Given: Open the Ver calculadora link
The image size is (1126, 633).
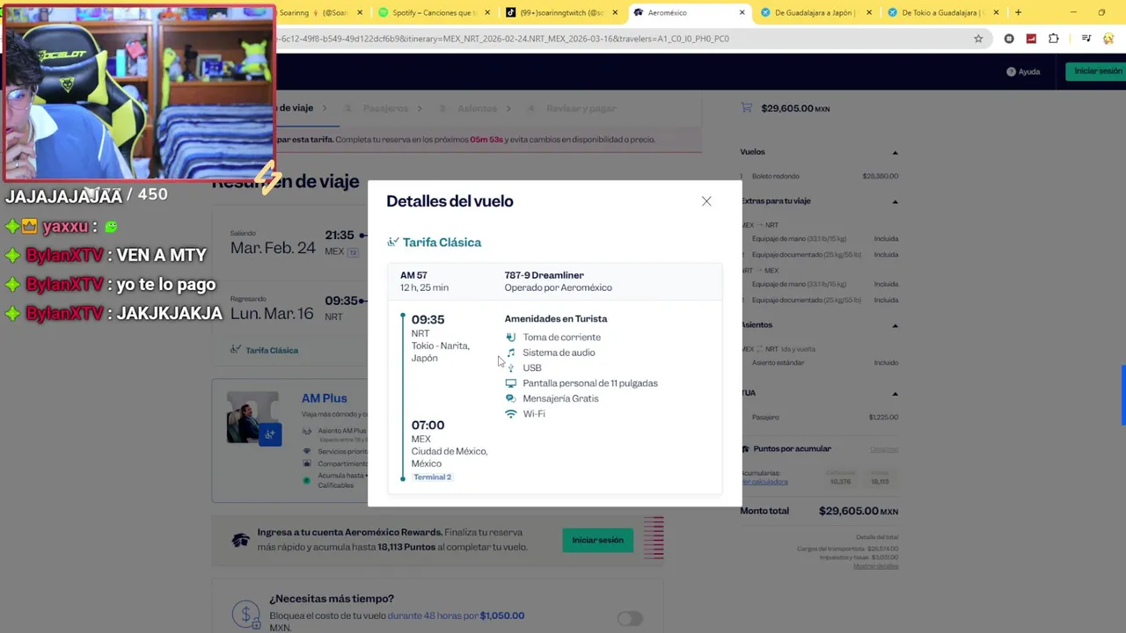Looking at the screenshot, I should (x=764, y=482).
